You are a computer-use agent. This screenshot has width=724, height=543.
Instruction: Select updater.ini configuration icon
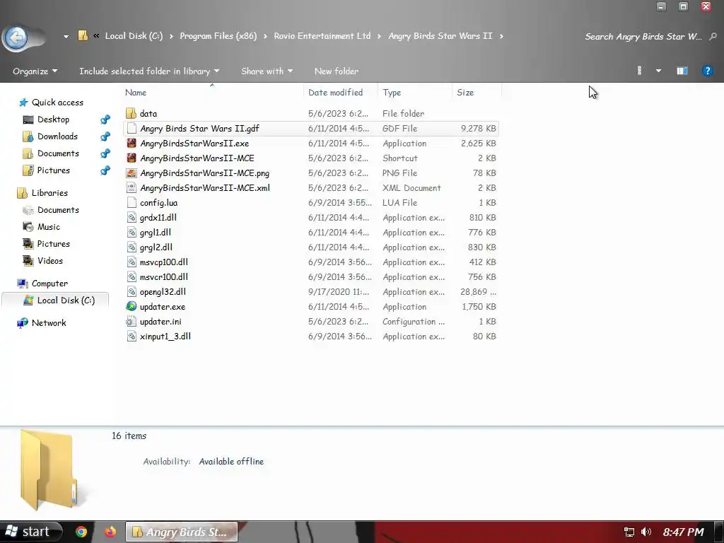click(x=132, y=322)
